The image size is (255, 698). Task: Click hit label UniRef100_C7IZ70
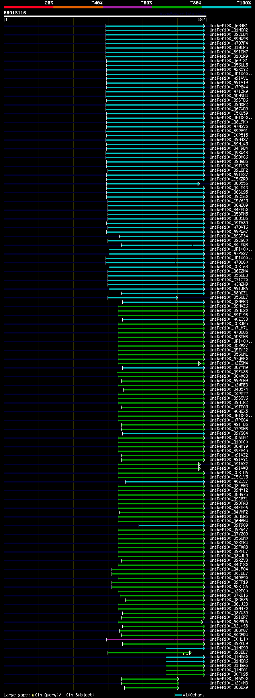pyautogui.click(x=229, y=280)
